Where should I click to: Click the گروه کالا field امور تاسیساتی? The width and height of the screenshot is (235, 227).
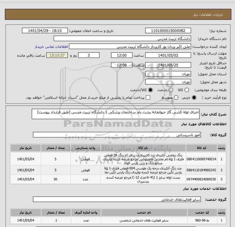(117, 135)
